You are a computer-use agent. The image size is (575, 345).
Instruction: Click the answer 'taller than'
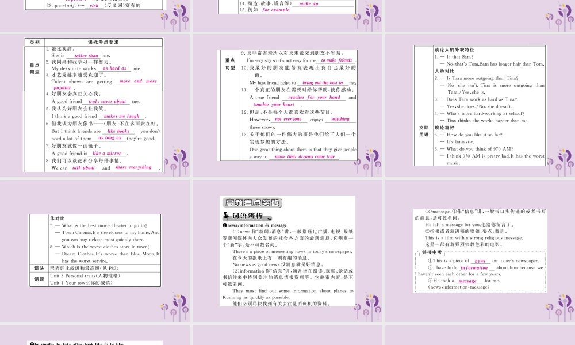tap(86, 56)
